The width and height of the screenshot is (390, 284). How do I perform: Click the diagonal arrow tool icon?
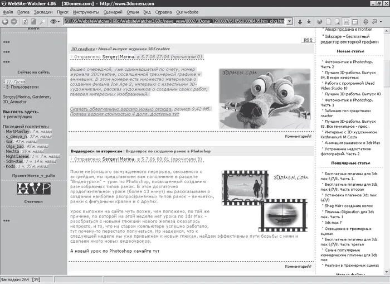[x=374, y=22]
